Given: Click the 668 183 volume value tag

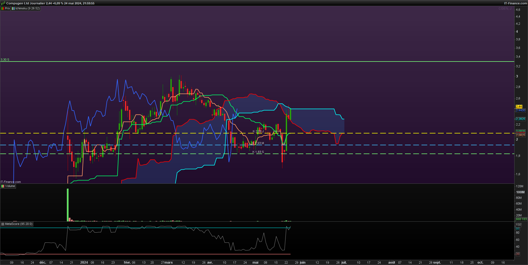Looking at the screenshot, I should pos(521,219).
